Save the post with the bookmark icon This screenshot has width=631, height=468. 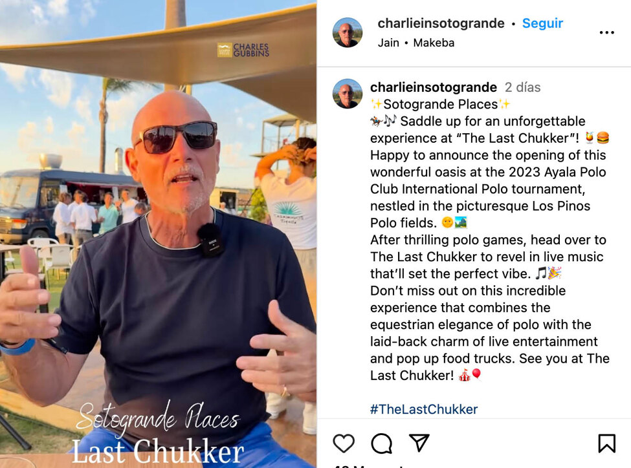pyautogui.click(x=606, y=443)
